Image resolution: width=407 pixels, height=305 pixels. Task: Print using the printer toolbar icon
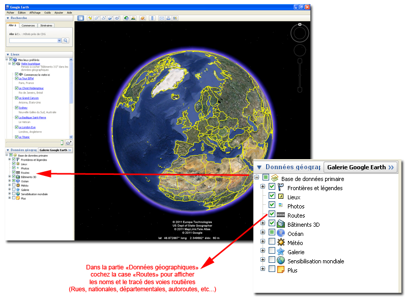(168, 18)
